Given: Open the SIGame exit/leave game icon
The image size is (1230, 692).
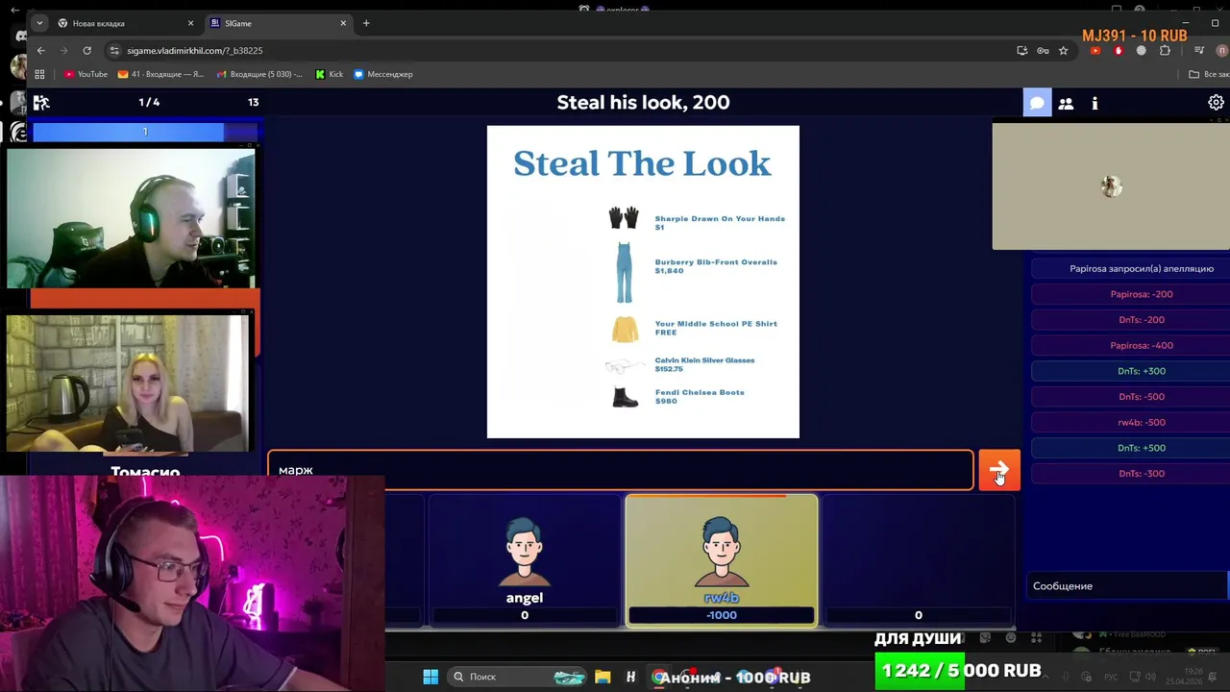Looking at the screenshot, I should coord(41,102).
